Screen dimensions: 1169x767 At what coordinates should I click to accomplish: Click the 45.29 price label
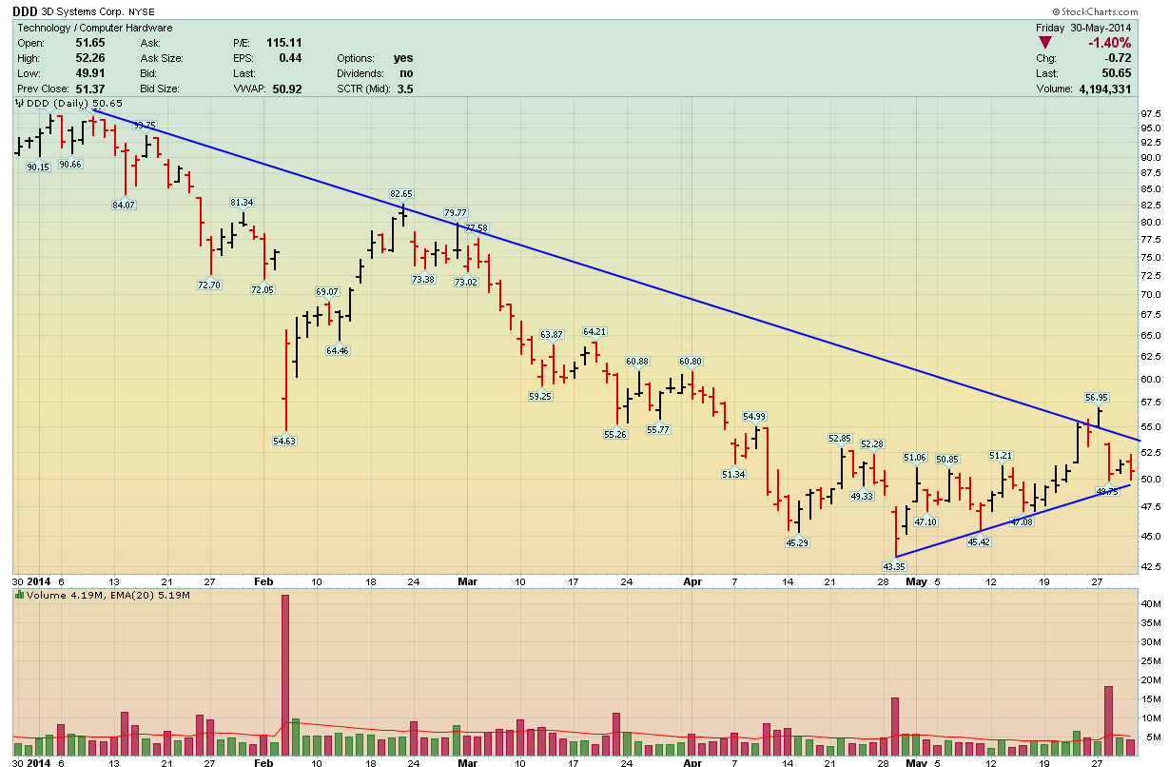(x=797, y=542)
